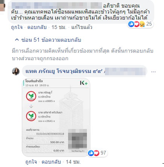
Task: Open แทค ภรัณยู โรจนวุฒิธรรม ๙๙ profile name
Action: [64, 71]
